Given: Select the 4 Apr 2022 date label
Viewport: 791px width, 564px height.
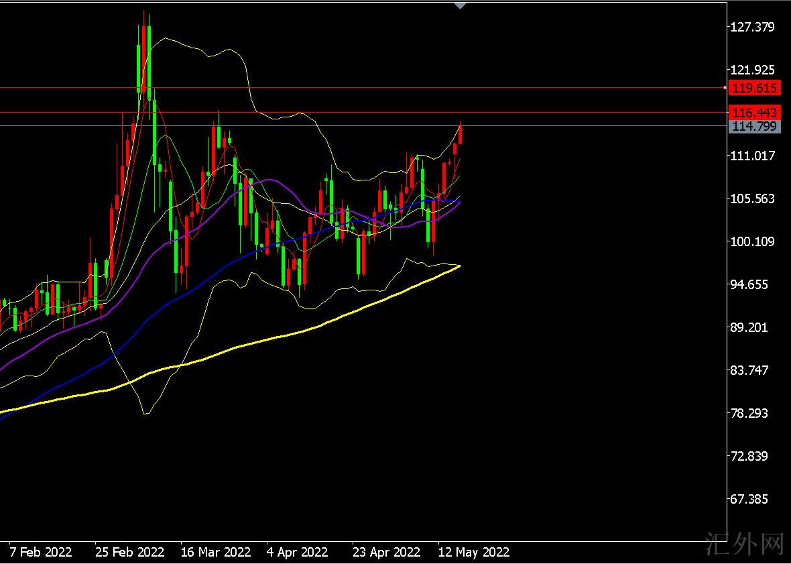Looking at the screenshot, I should (x=297, y=553).
